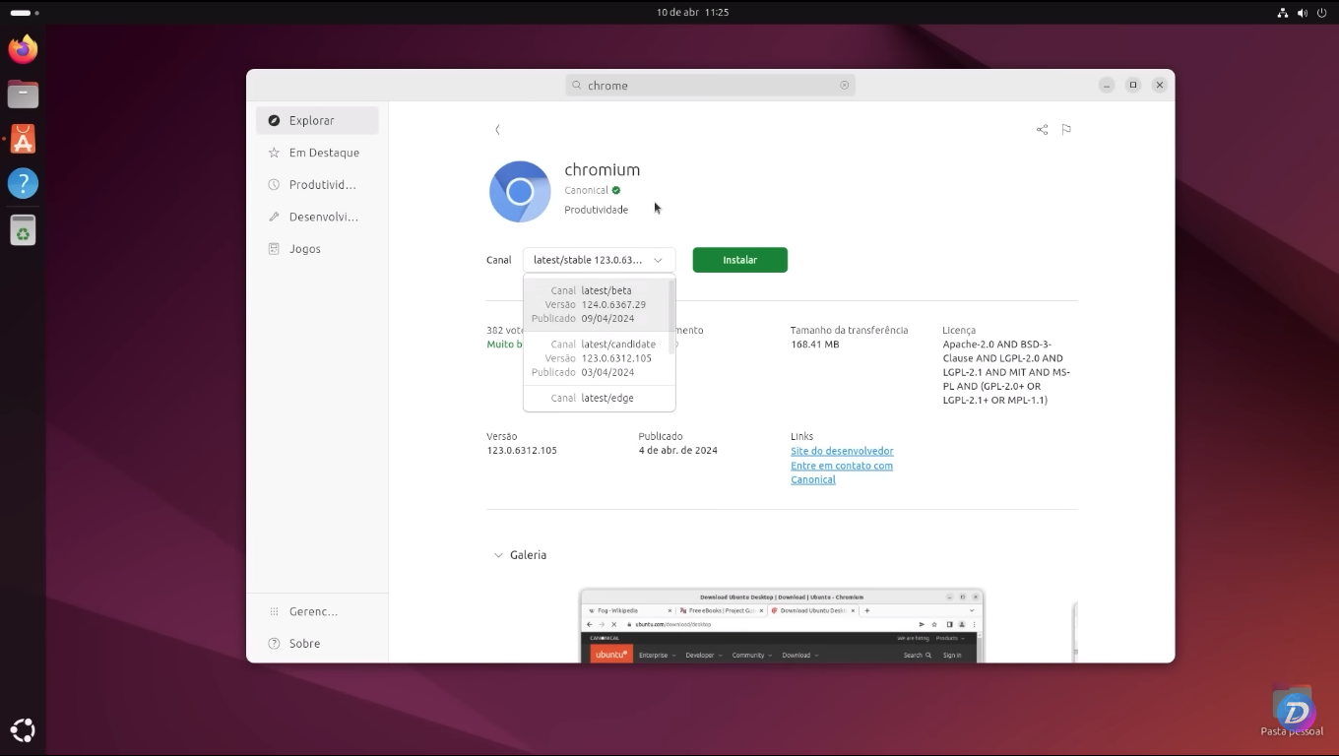The image size is (1339, 756).
Task: Click the Instalar button
Action: click(x=739, y=260)
